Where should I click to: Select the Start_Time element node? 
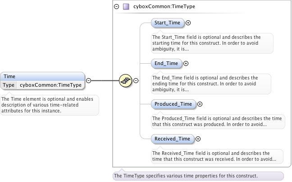click(x=167, y=23)
